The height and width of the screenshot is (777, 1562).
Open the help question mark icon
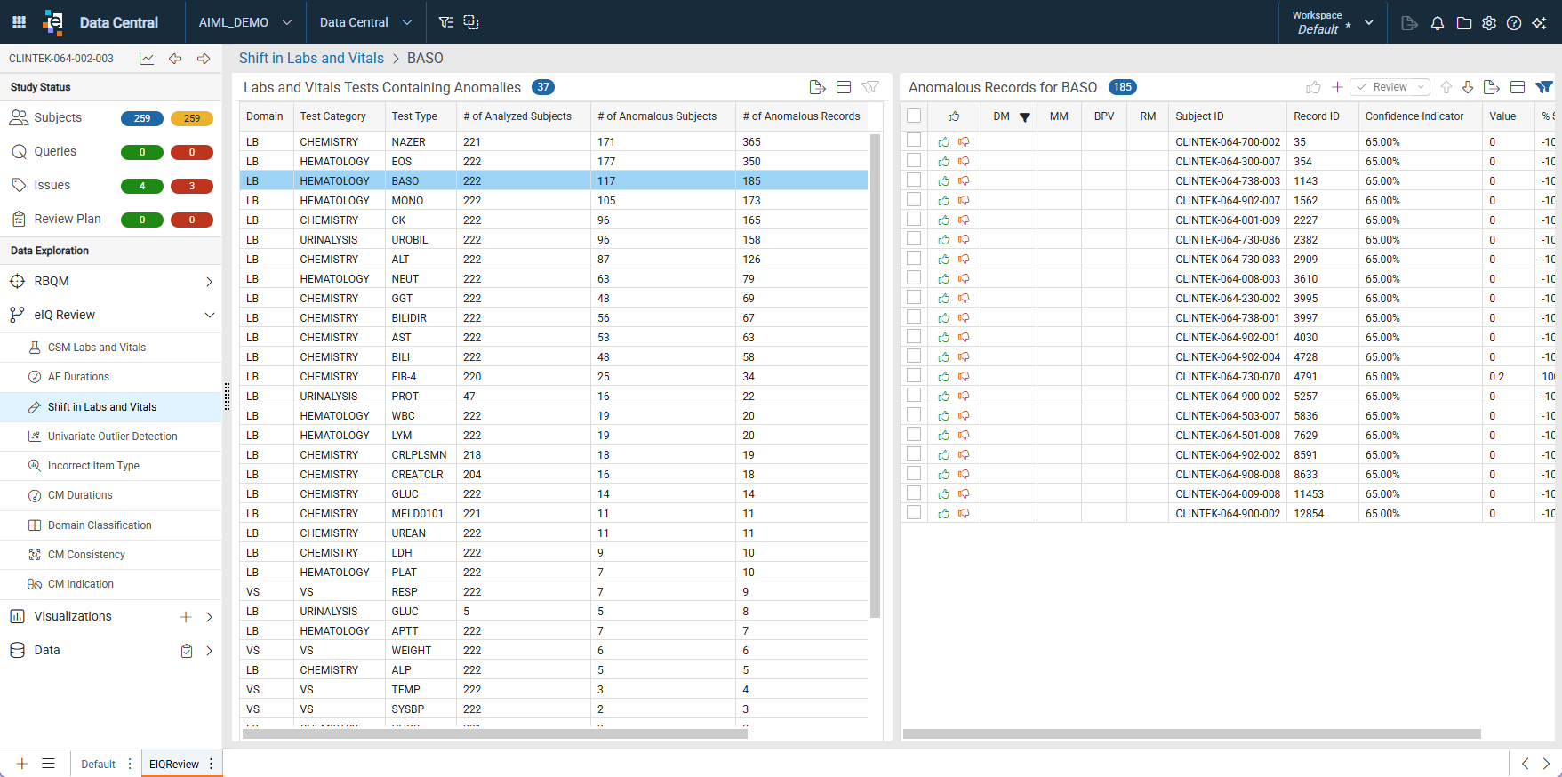[1514, 23]
